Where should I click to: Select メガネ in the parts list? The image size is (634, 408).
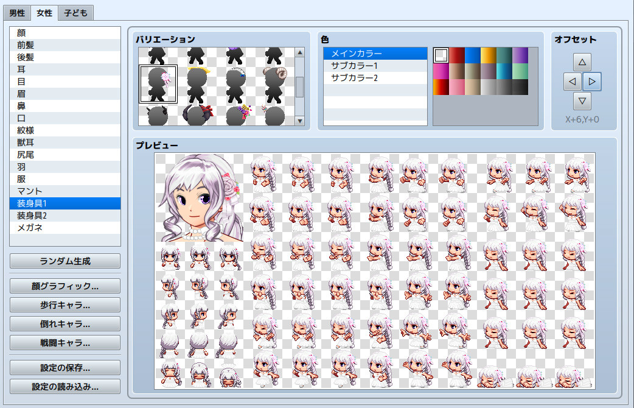tap(65, 227)
